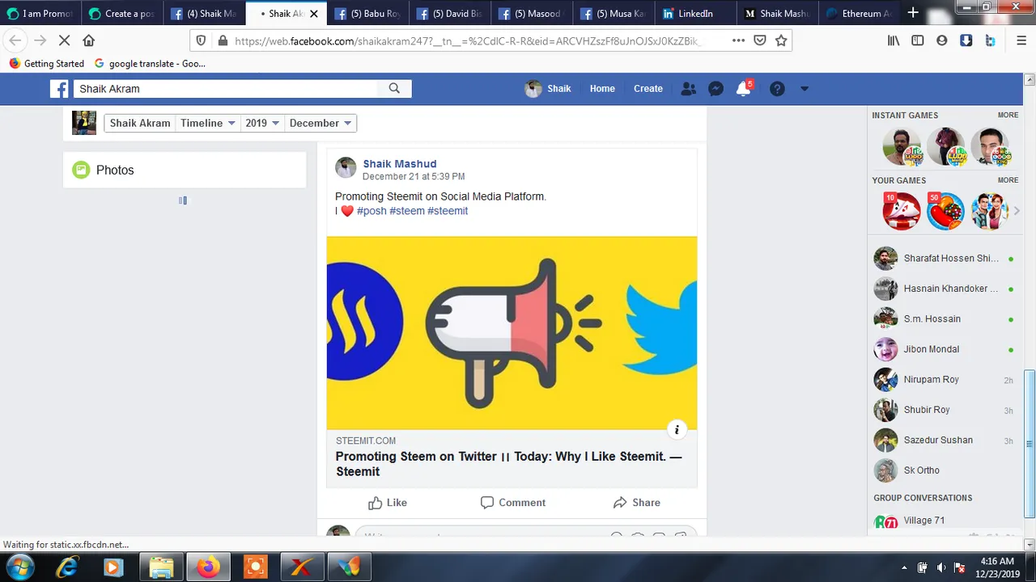Open chat with Jibon Mondal
The width and height of the screenshot is (1036, 582).
[x=945, y=349]
